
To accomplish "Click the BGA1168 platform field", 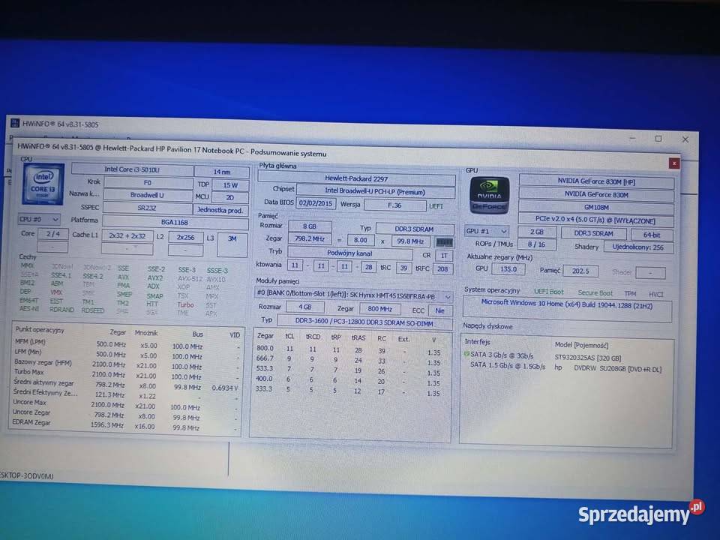I will pyautogui.click(x=175, y=222).
